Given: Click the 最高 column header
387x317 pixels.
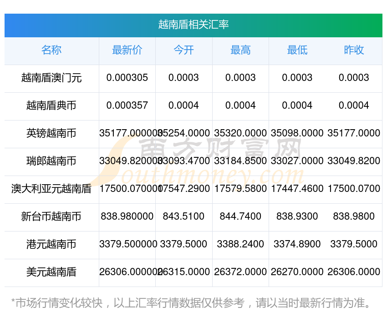Looking at the screenshot, I should (240, 50).
